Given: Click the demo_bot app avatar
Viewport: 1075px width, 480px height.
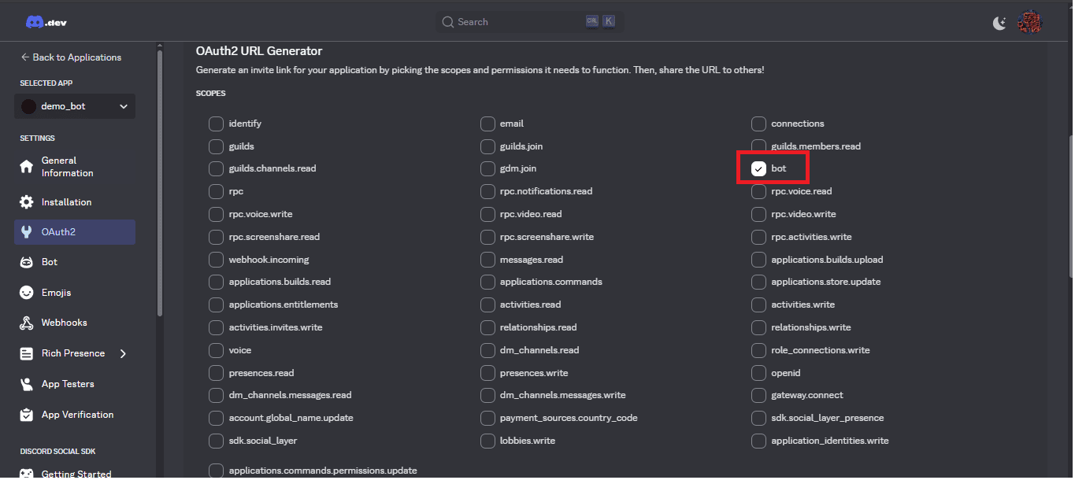Looking at the screenshot, I should [x=28, y=106].
